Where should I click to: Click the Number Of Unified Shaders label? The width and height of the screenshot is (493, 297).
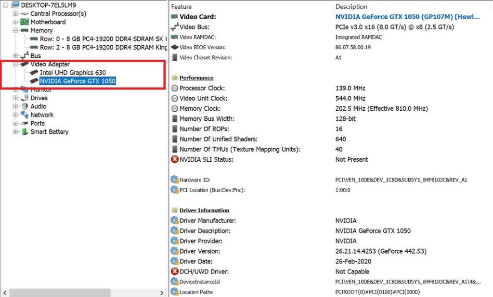click(219, 139)
